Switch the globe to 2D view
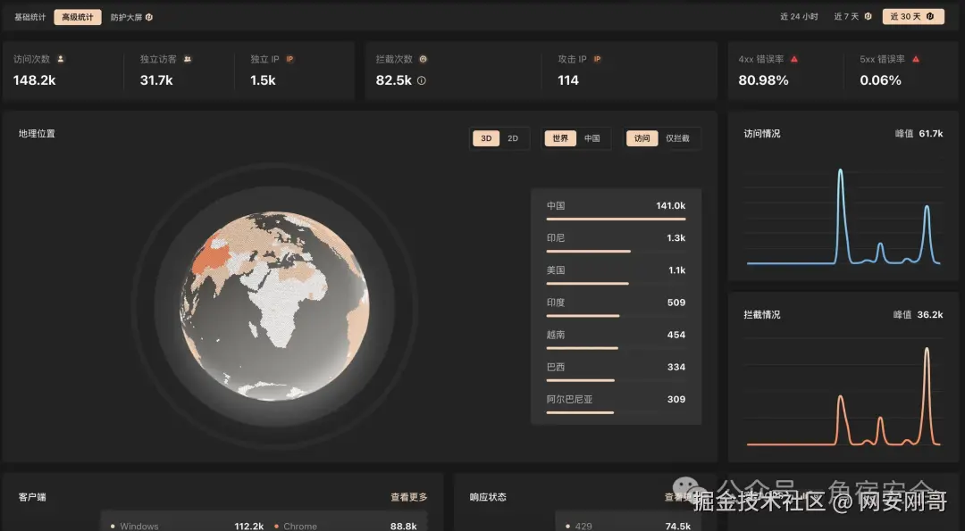965x531 pixels. click(512, 138)
